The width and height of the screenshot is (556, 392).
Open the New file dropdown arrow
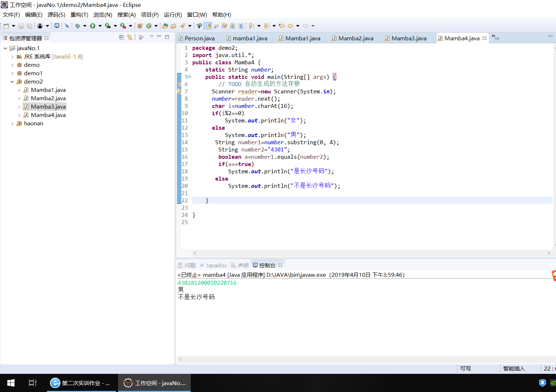tap(13, 26)
